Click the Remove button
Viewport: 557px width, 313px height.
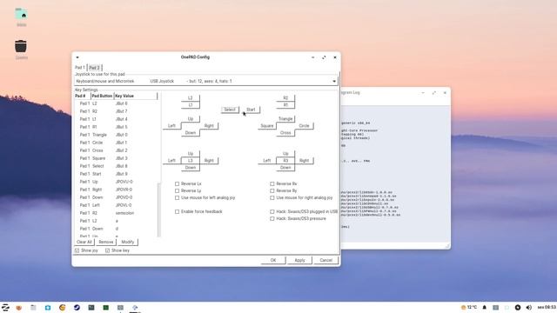[x=106, y=242]
